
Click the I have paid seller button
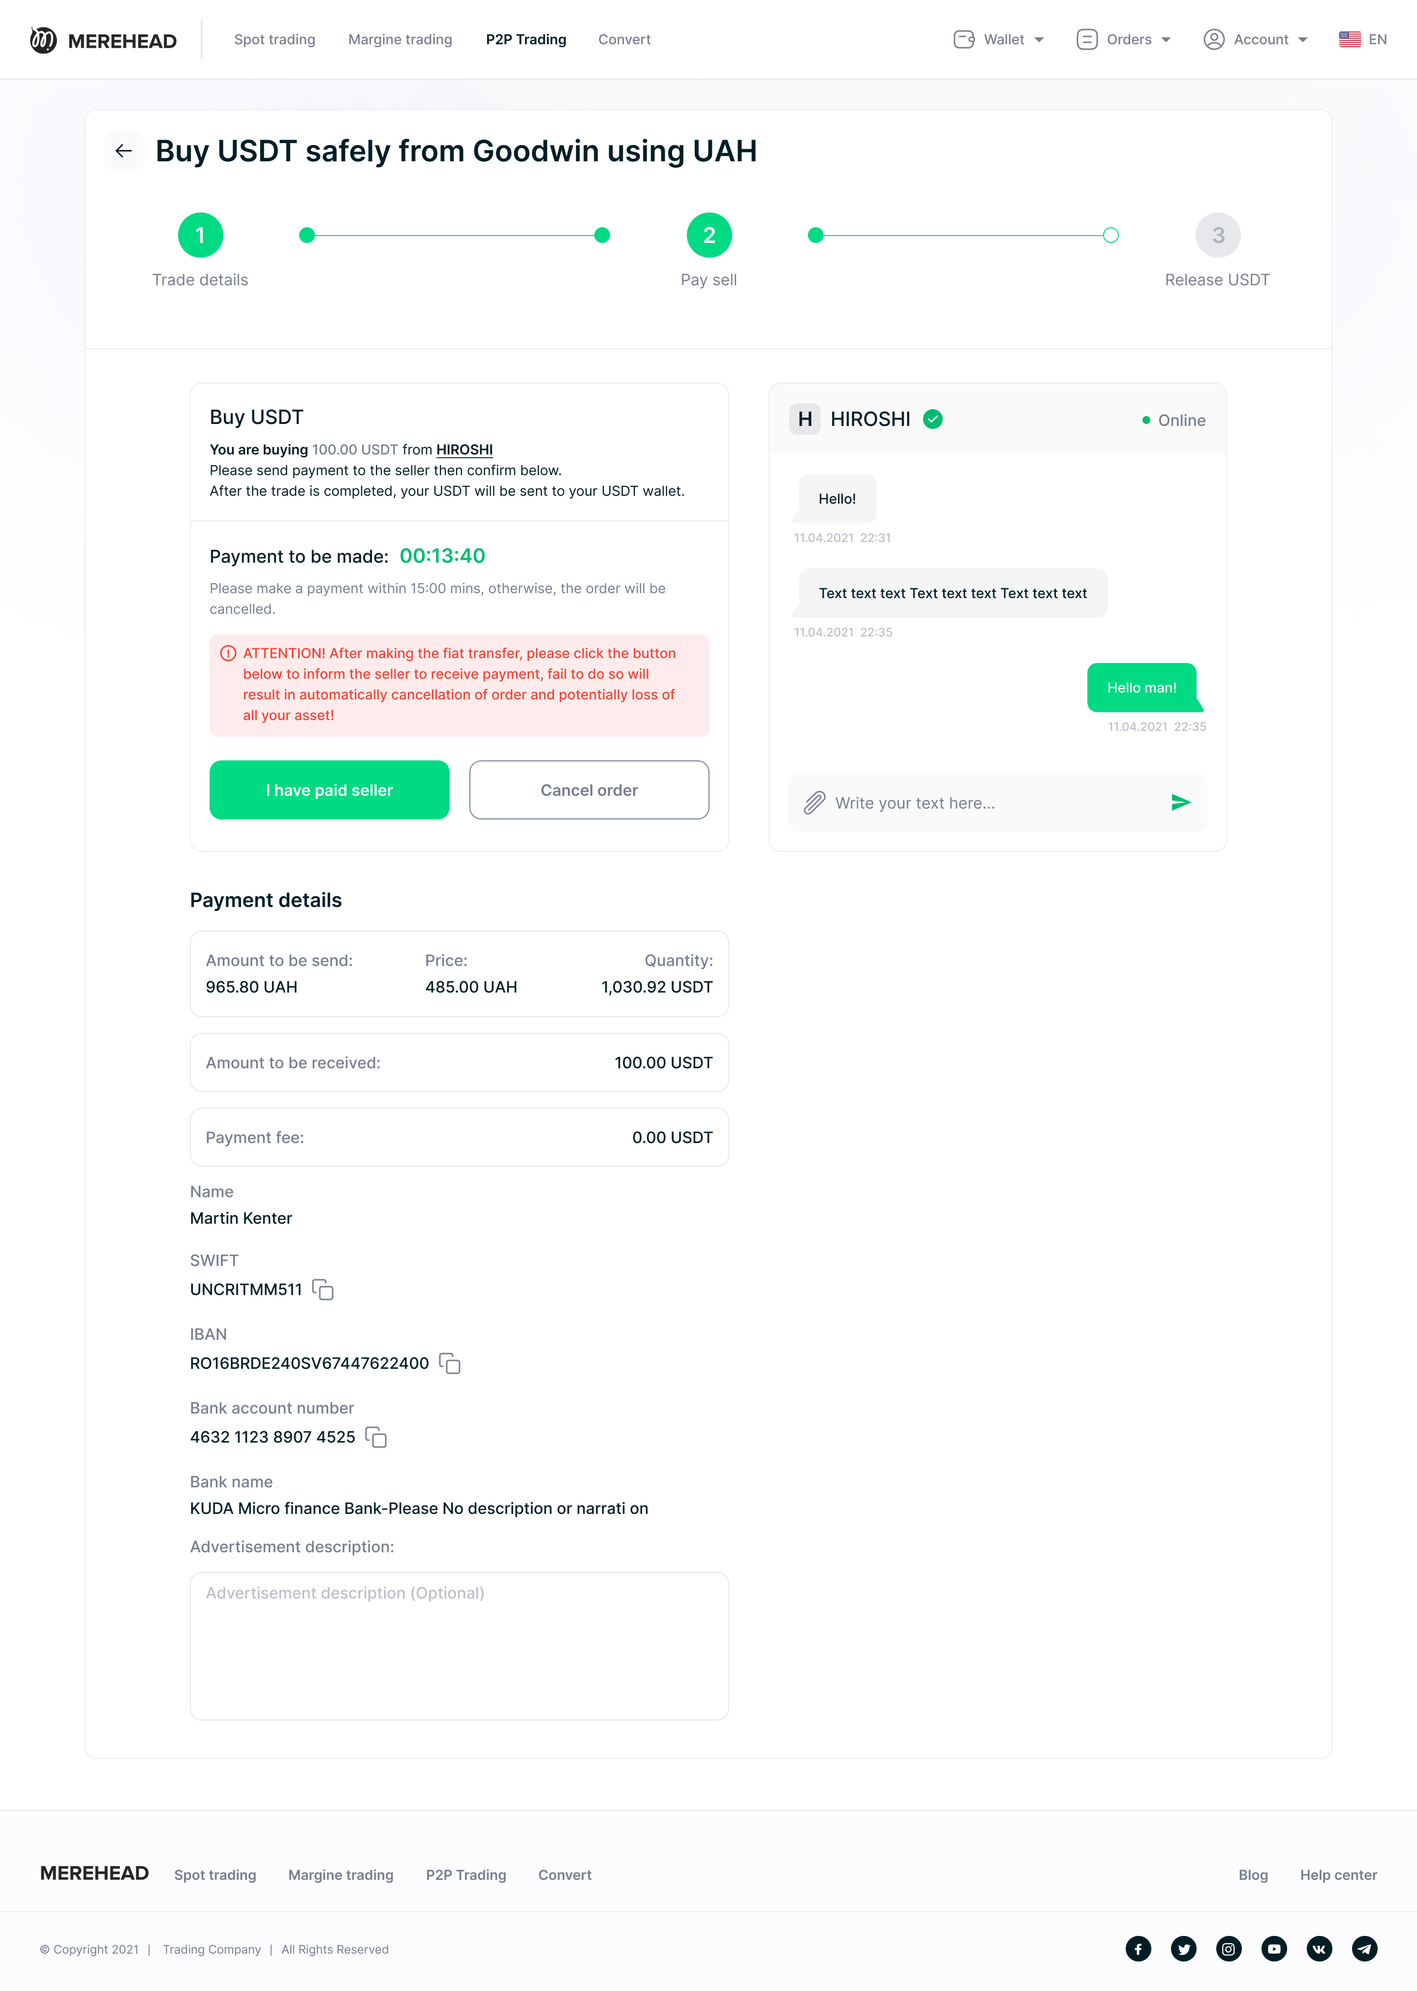tap(329, 790)
